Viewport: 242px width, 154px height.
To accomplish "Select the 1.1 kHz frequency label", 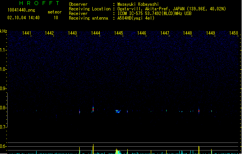I will (x=3, y=50).
